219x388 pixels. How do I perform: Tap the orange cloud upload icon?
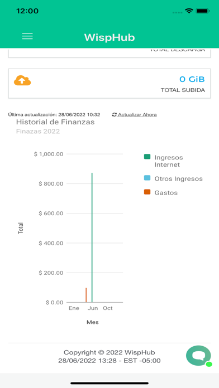point(22,80)
